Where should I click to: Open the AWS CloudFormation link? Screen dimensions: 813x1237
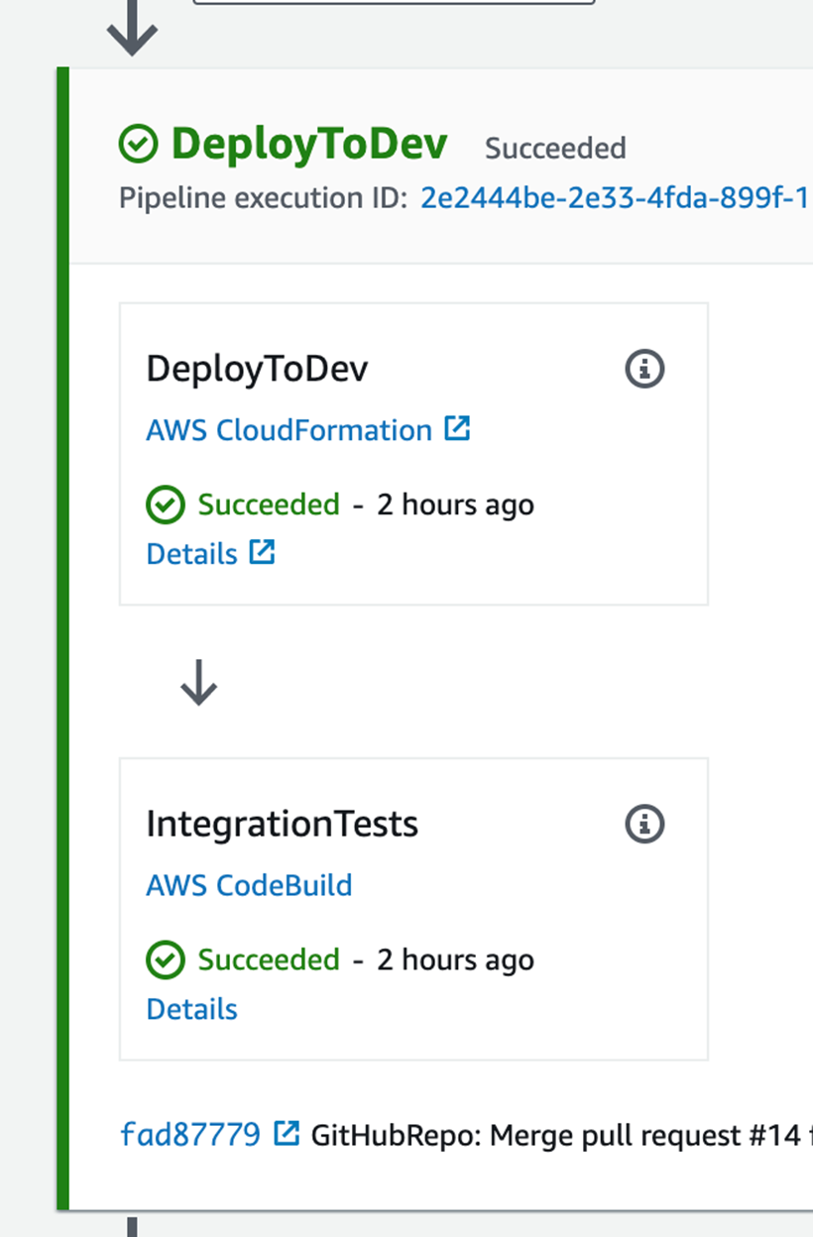click(290, 430)
